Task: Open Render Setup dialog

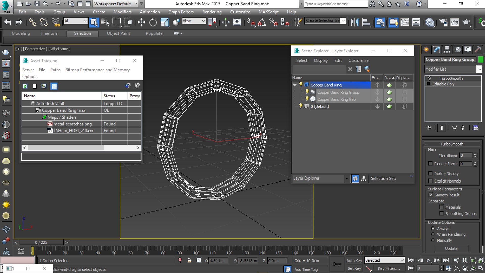Action: (443, 22)
